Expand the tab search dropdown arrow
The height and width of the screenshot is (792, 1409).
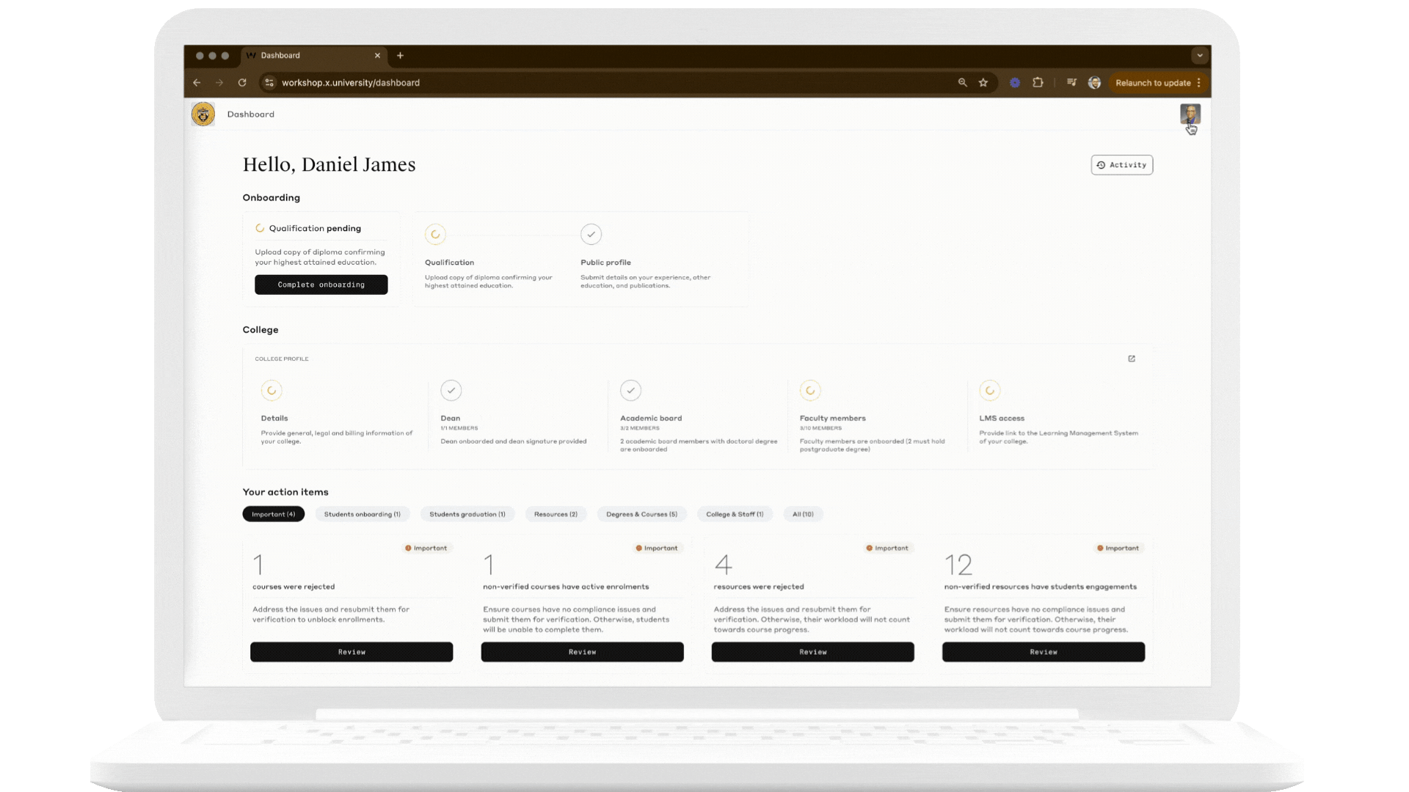click(x=1200, y=56)
